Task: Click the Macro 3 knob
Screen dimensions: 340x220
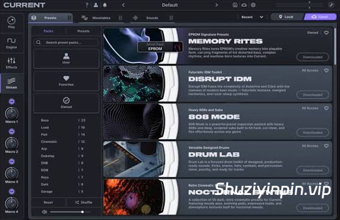Action: (x=12, y=173)
